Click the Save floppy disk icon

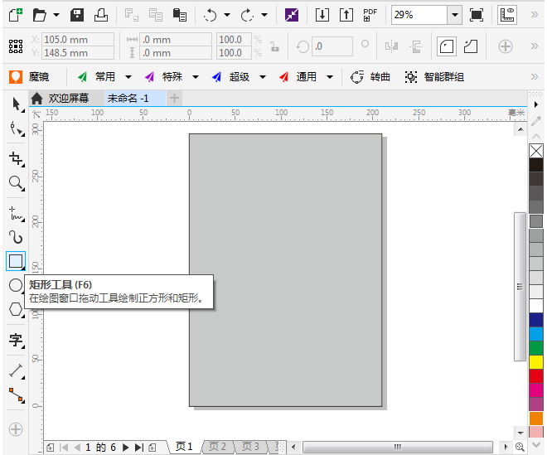pos(77,15)
